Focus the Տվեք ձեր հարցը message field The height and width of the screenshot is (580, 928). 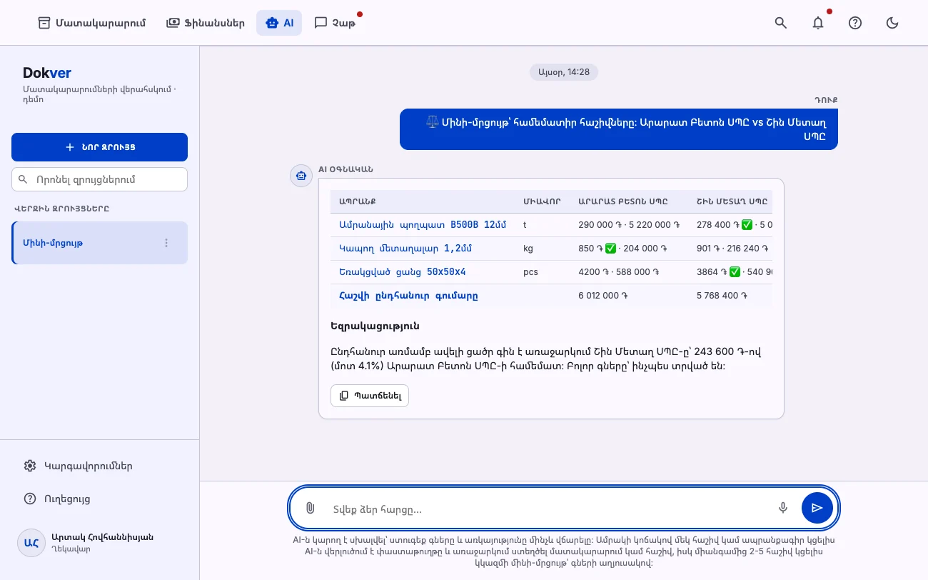pos(548,509)
